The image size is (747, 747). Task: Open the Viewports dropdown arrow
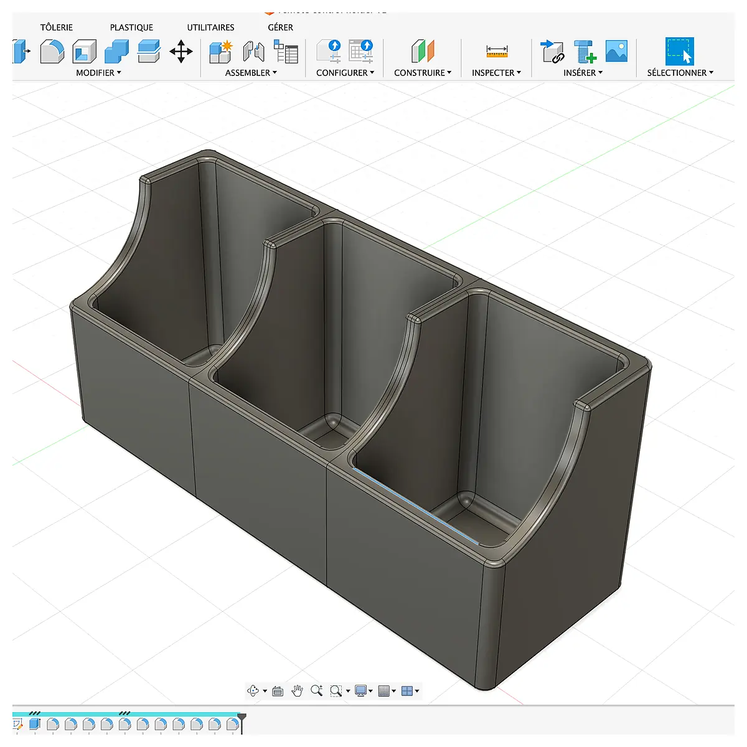pyautogui.click(x=416, y=691)
